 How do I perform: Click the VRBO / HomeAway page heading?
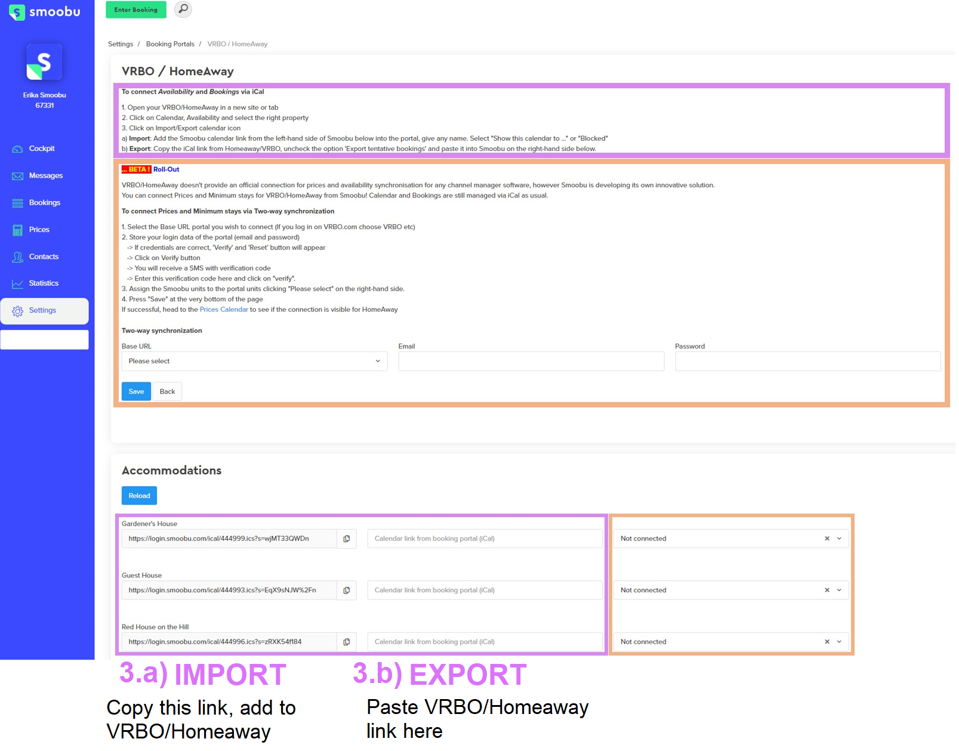coord(178,72)
